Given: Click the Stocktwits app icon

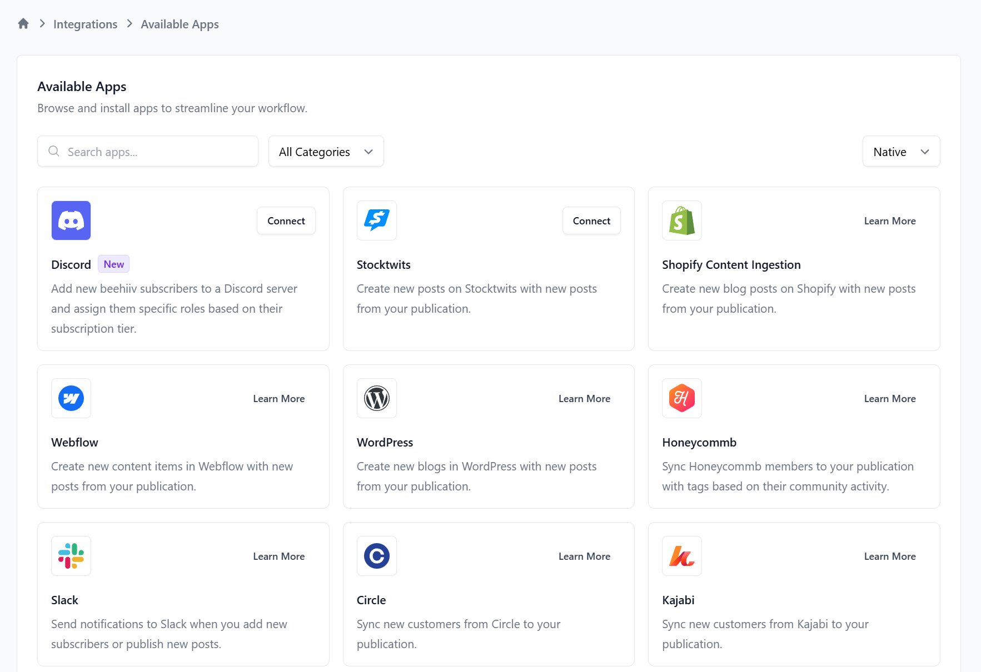Looking at the screenshot, I should (376, 220).
